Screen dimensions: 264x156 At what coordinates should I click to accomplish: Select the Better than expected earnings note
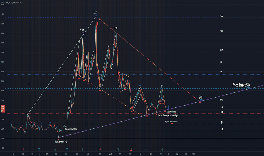point(168,115)
